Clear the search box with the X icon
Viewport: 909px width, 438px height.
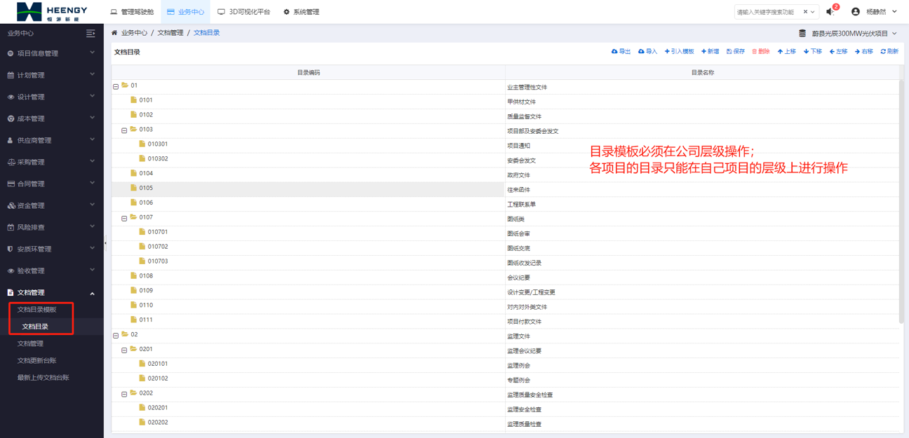coord(805,12)
